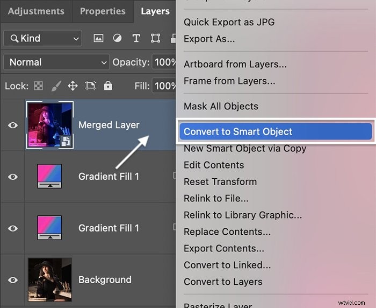376x308 pixels.
Task: Open the Normal blend mode dropdown
Action: coord(56,62)
